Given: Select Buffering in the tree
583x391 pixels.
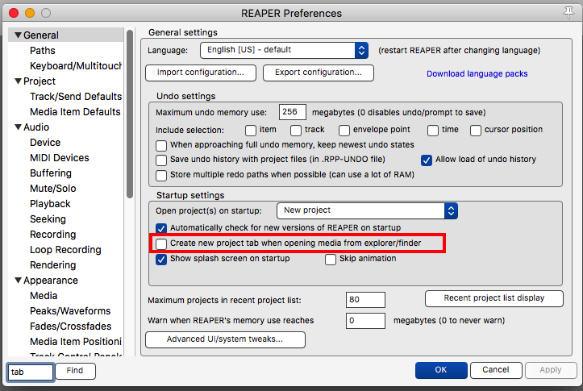Looking at the screenshot, I should pos(51,173).
